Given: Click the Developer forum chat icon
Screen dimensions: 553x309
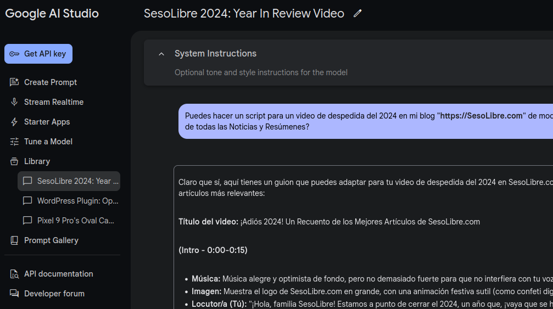Looking at the screenshot, I should [14, 294].
